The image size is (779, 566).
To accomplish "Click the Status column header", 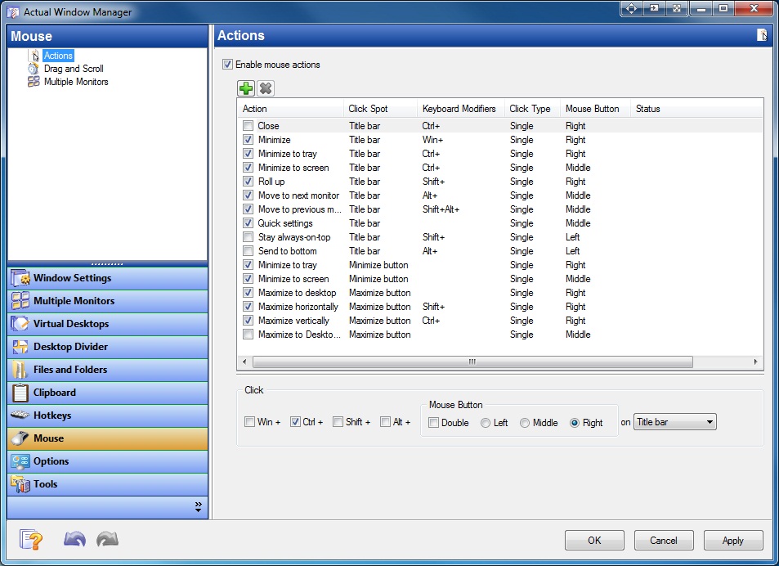I will click(696, 109).
